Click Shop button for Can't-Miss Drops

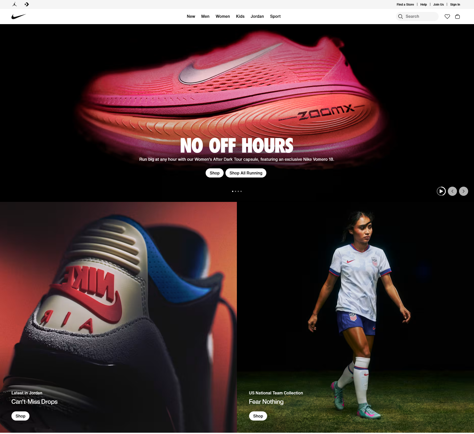[20, 416]
